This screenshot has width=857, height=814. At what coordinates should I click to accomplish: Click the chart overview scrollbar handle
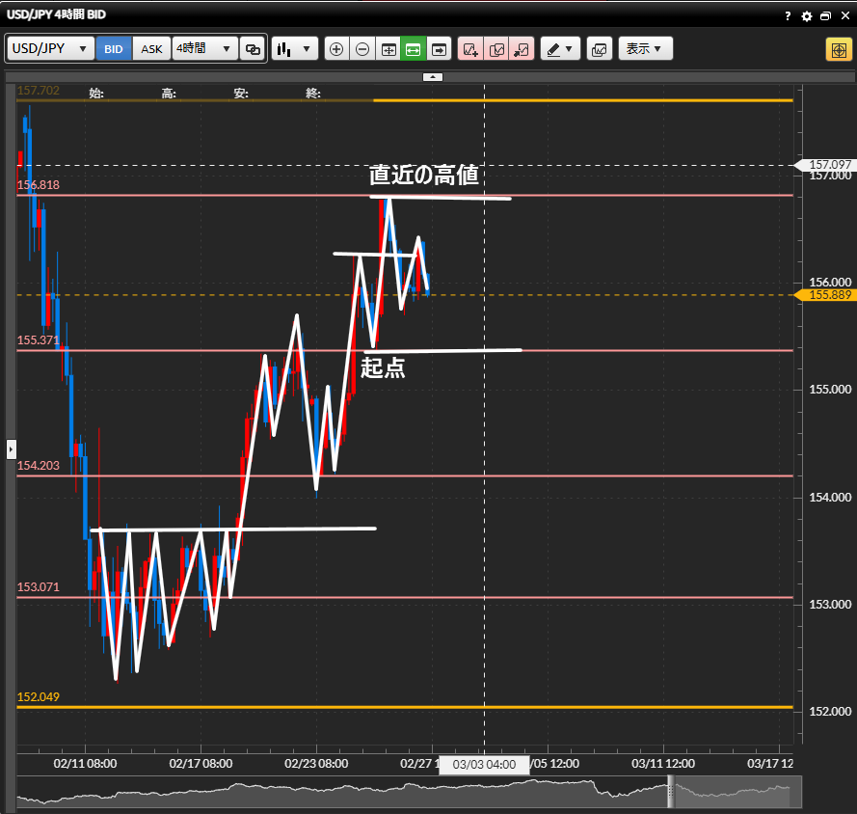671,792
